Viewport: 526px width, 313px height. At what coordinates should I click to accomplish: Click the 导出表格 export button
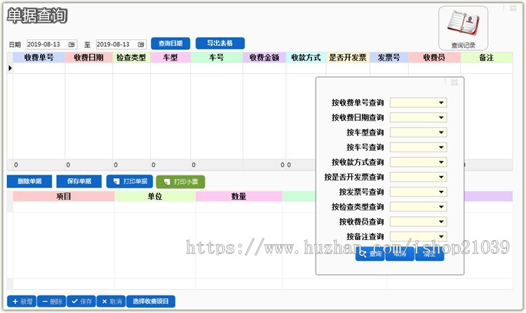tap(220, 44)
